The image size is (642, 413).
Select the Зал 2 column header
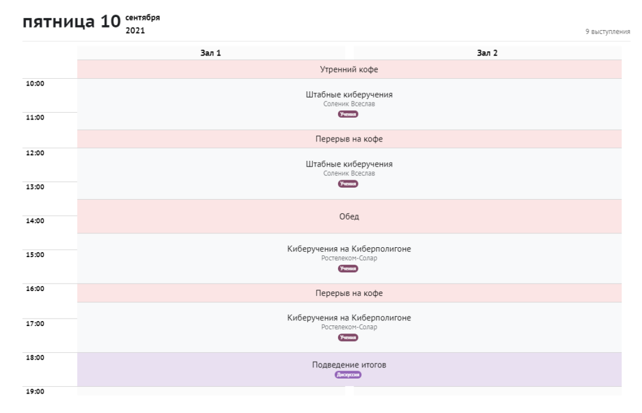(x=487, y=53)
